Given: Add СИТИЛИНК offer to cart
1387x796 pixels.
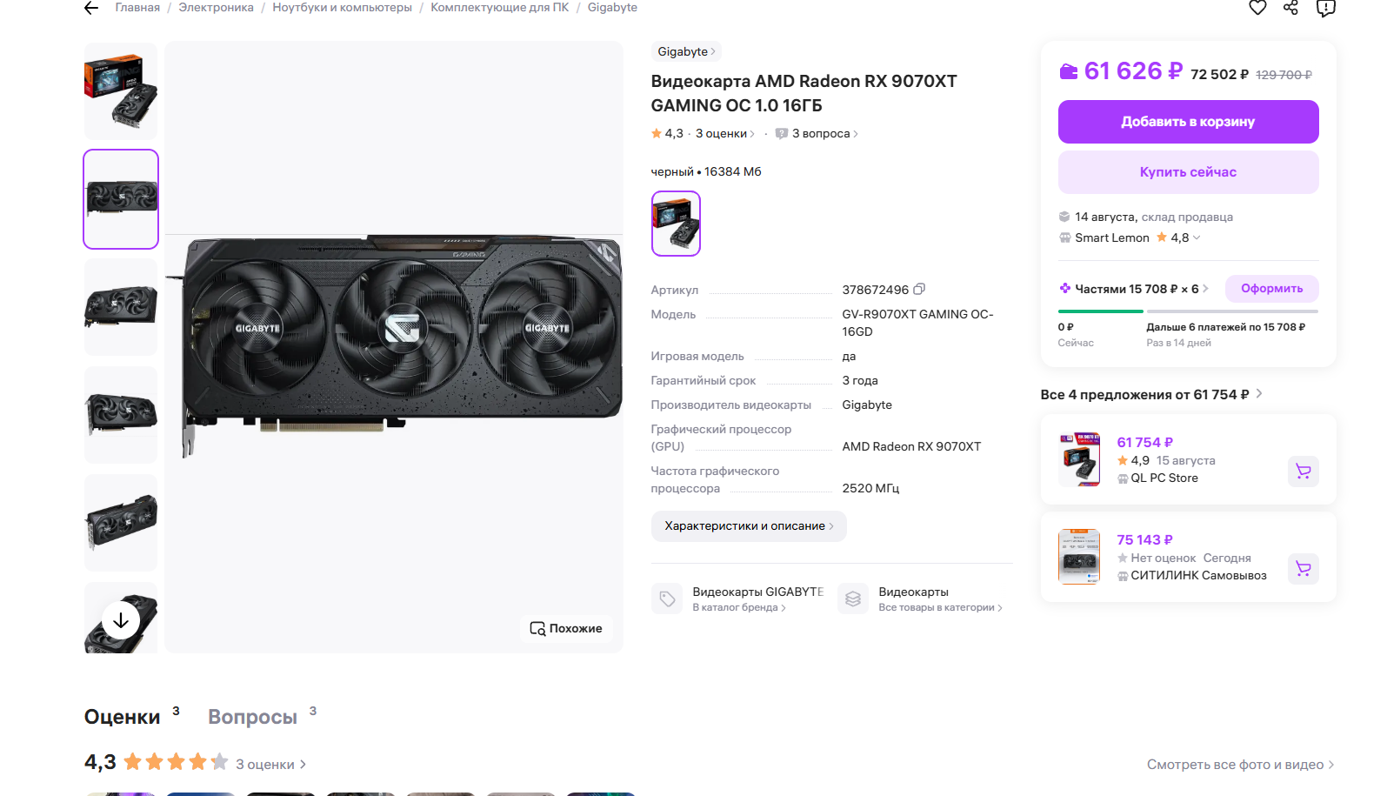Looking at the screenshot, I should click(x=1303, y=569).
